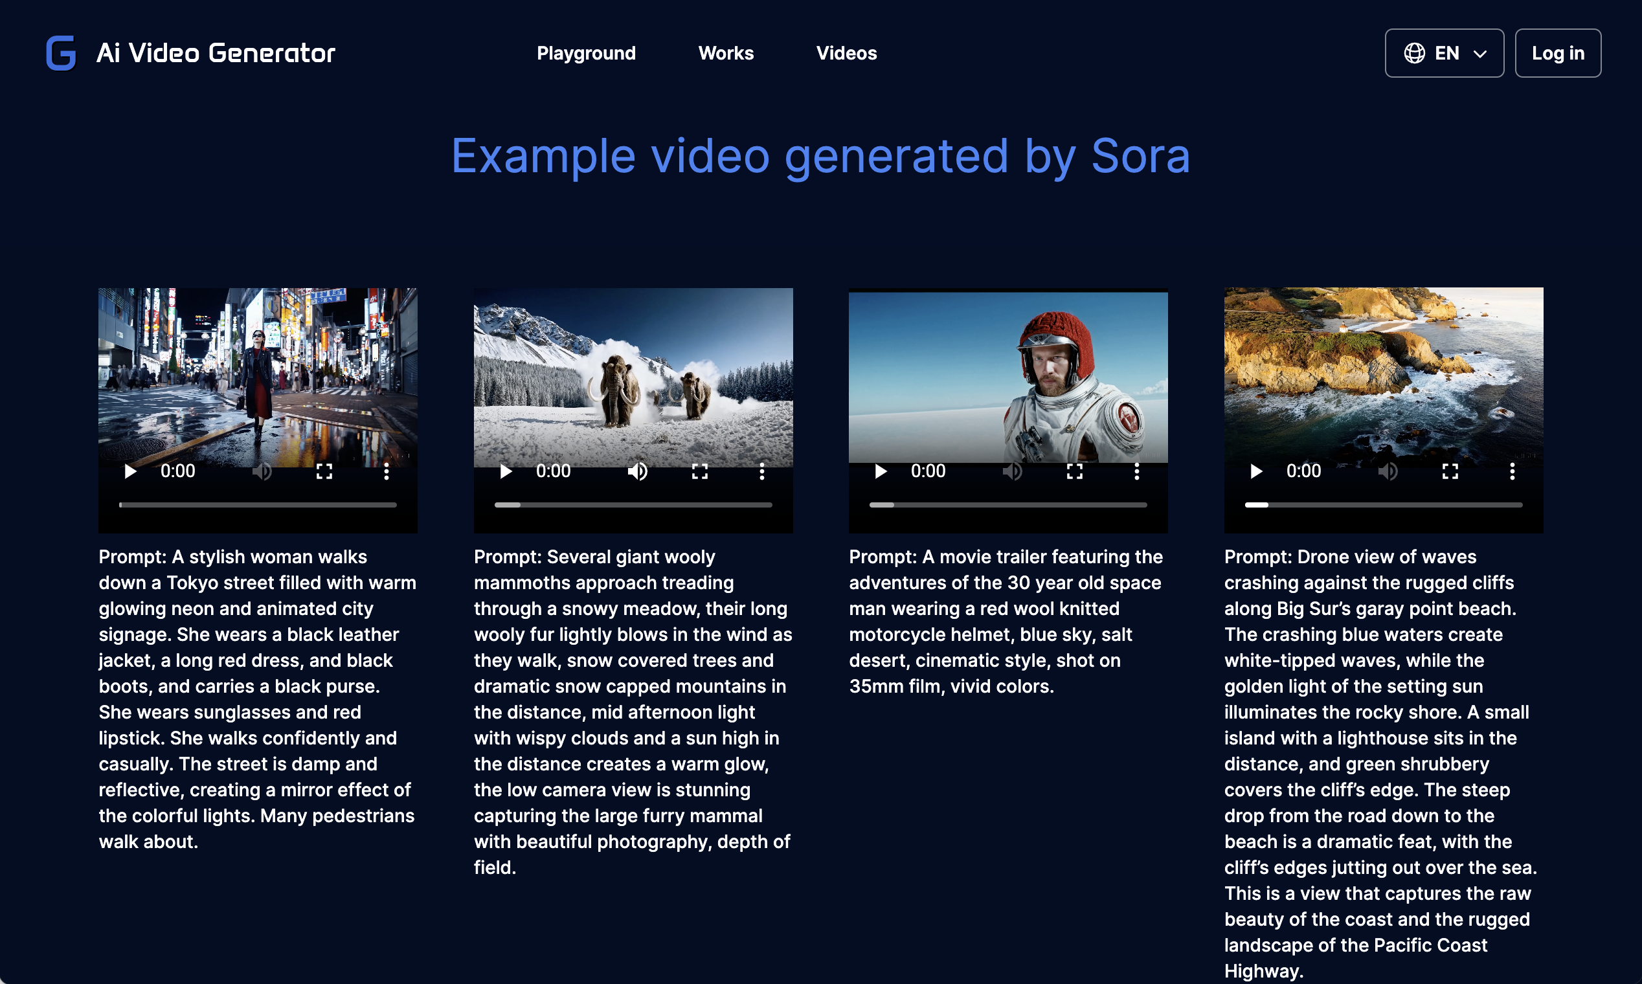1642x984 pixels.
Task: Toggle mute on the Big Sur video
Action: coord(1388,471)
